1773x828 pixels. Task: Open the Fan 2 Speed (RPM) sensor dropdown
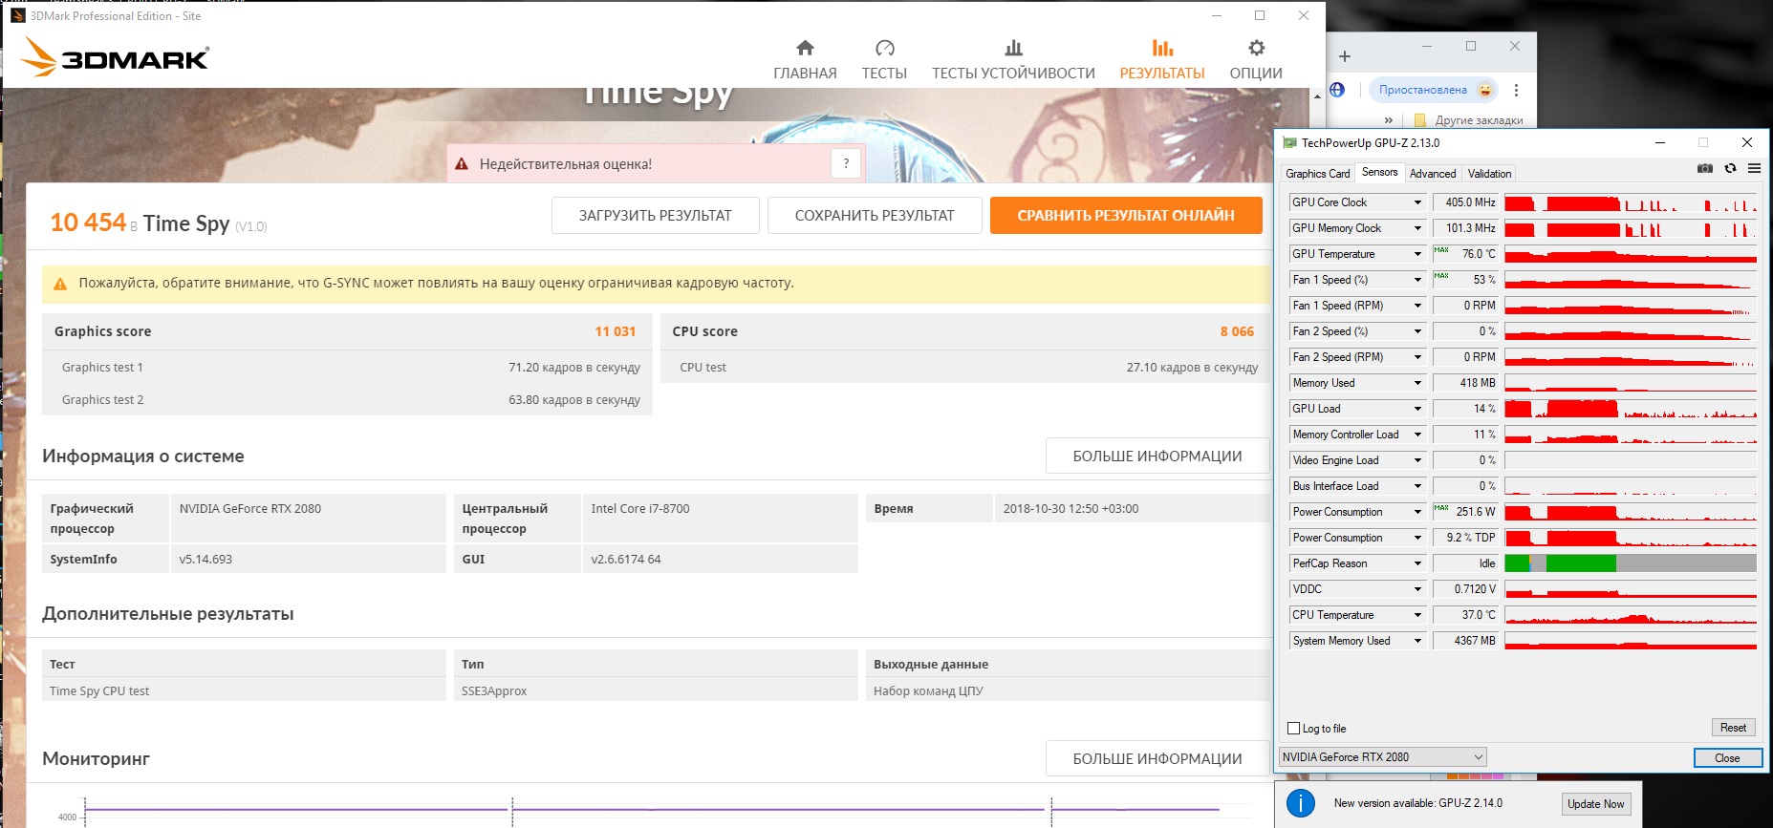coord(1418,357)
